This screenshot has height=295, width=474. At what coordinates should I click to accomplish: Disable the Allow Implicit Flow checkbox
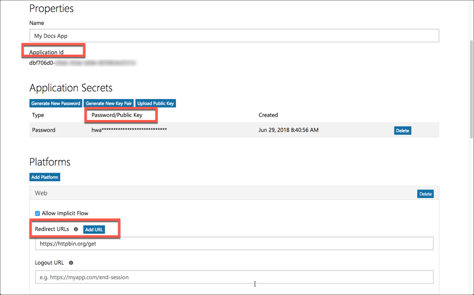tap(37, 213)
